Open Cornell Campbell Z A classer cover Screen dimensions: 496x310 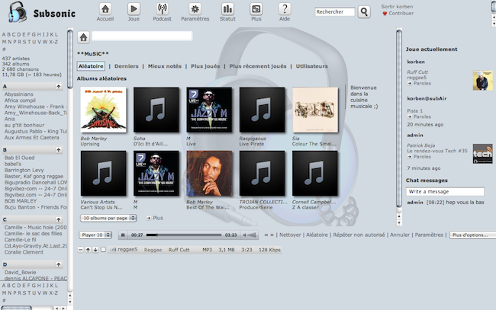click(315, 174)
